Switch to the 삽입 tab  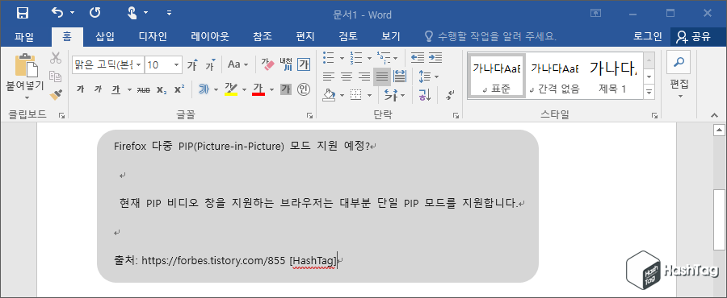click(105, 36)
